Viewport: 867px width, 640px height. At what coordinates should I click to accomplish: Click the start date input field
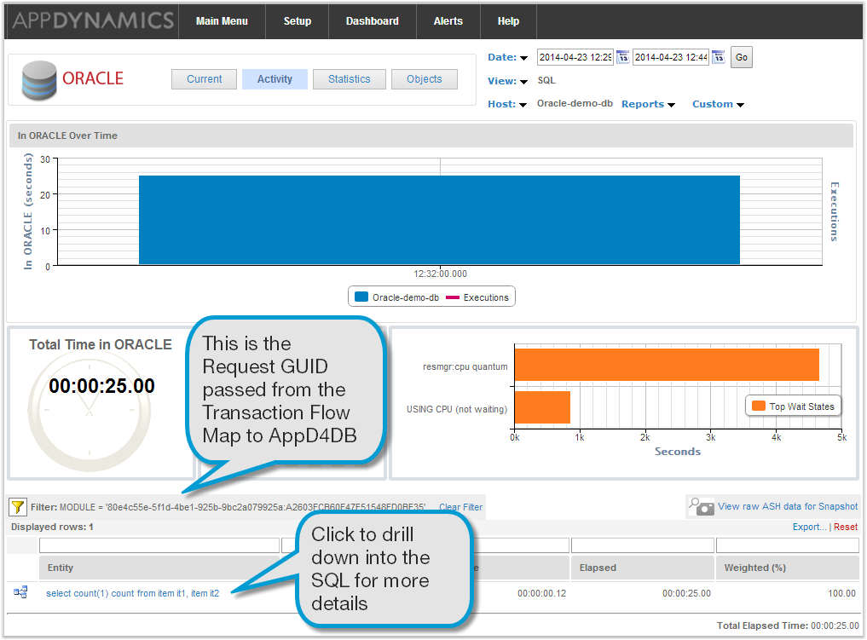pyautogui.click(x=575, y=57)
